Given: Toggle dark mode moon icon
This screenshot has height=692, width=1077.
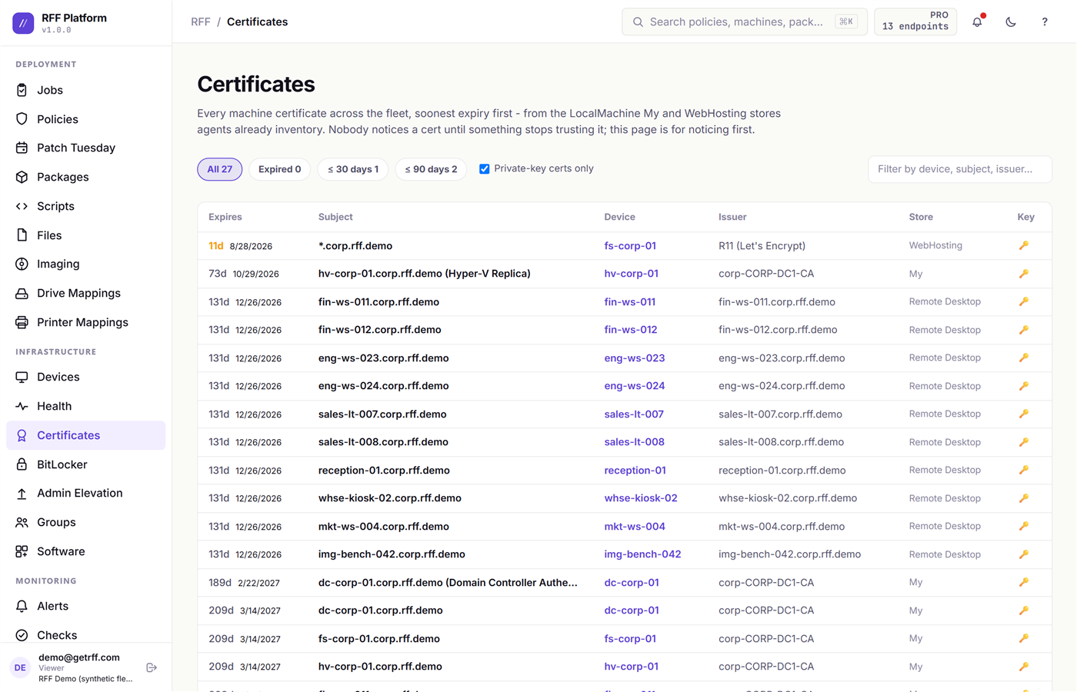Looking at the screenshot, I should [x=1011, y=22].
